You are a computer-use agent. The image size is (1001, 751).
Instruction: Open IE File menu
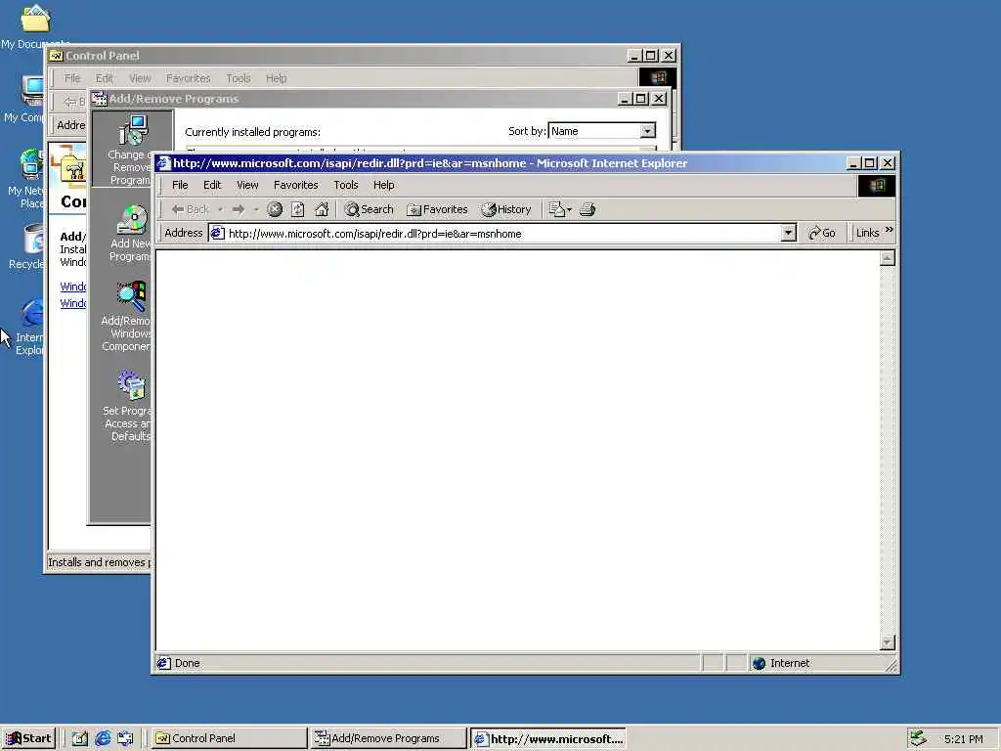coord(180,185)
